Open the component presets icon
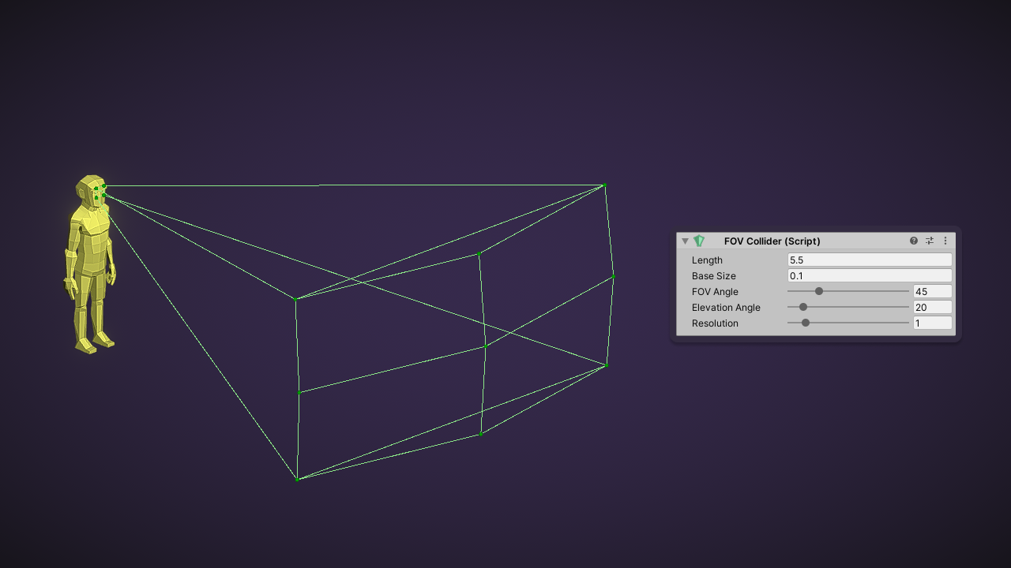This screenshot has height=568, width=1011. pos(930,241)
